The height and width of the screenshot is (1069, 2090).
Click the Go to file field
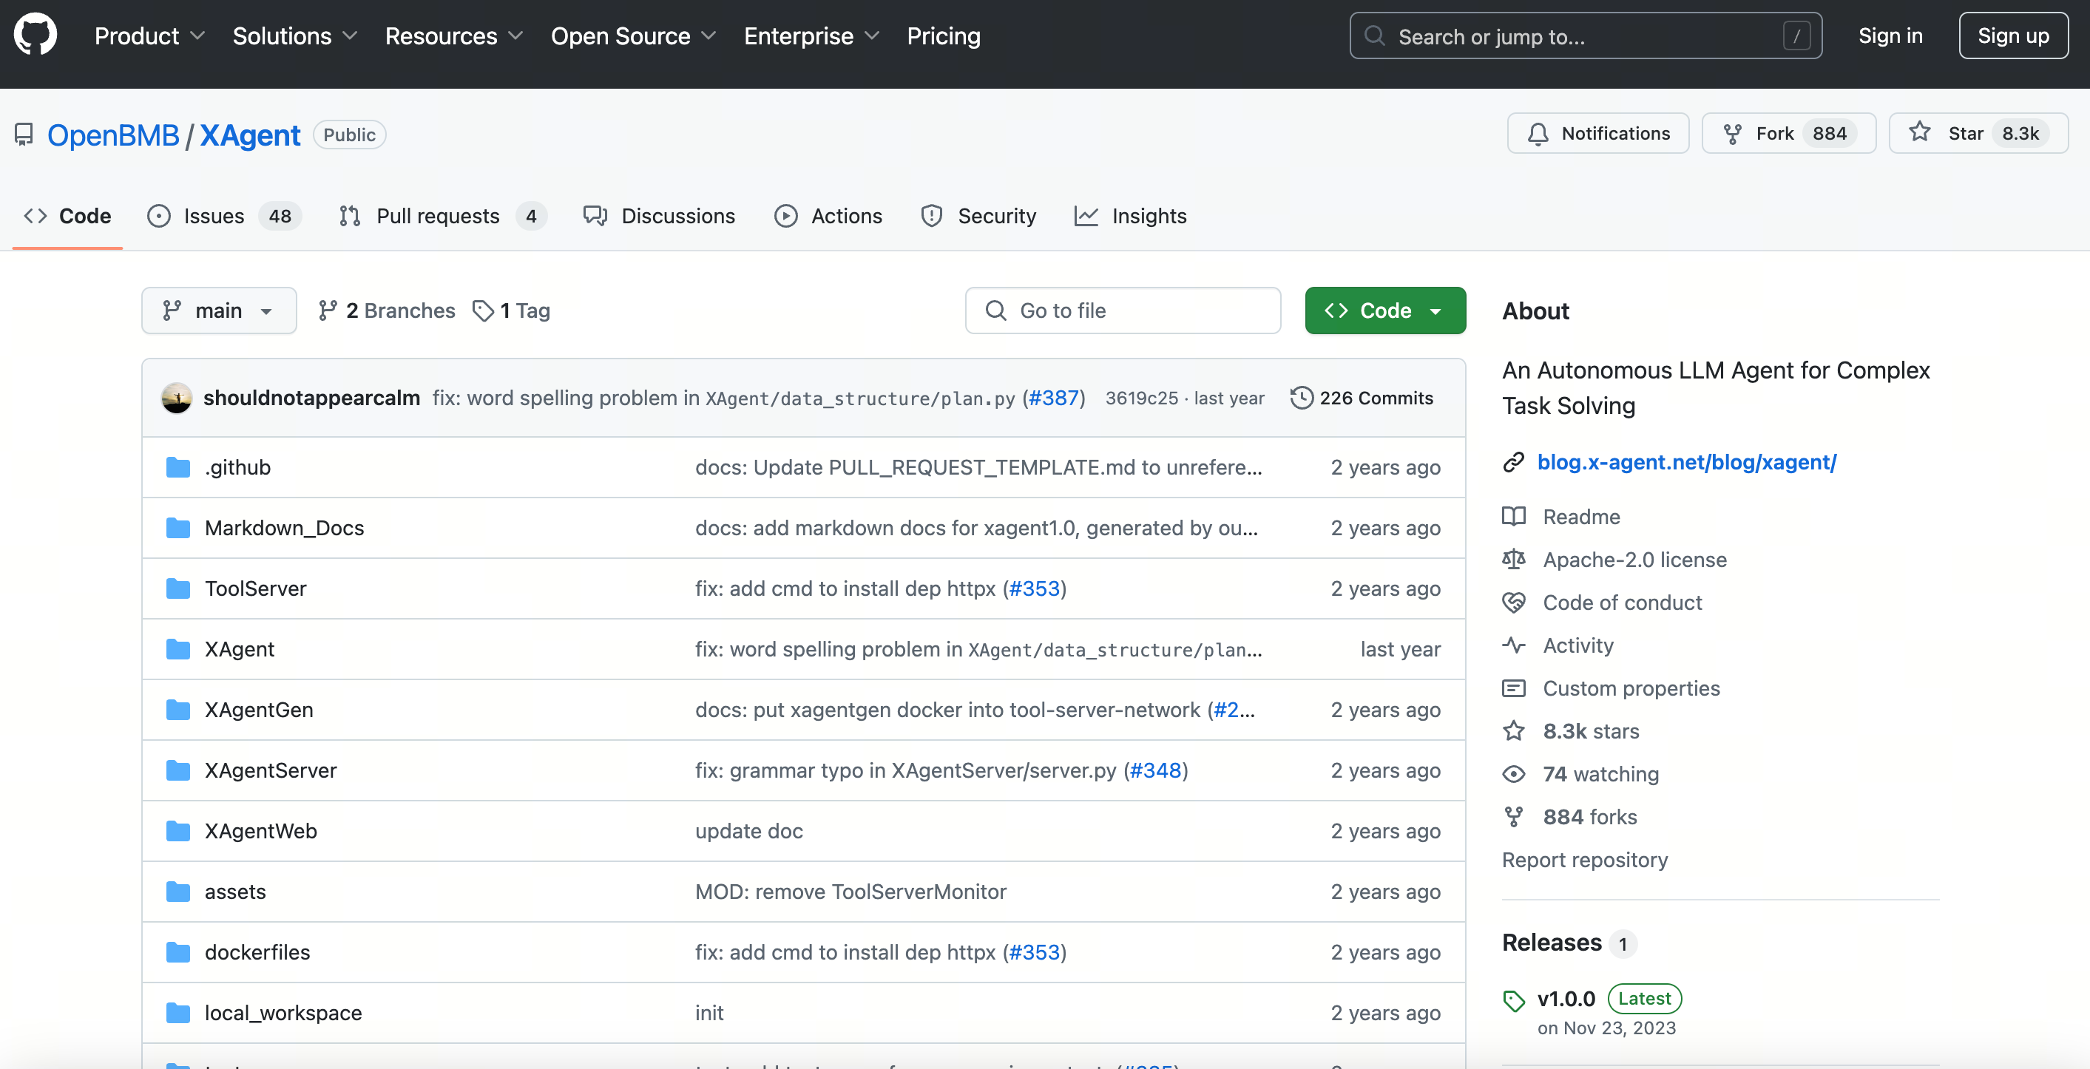click(1123, 310)
